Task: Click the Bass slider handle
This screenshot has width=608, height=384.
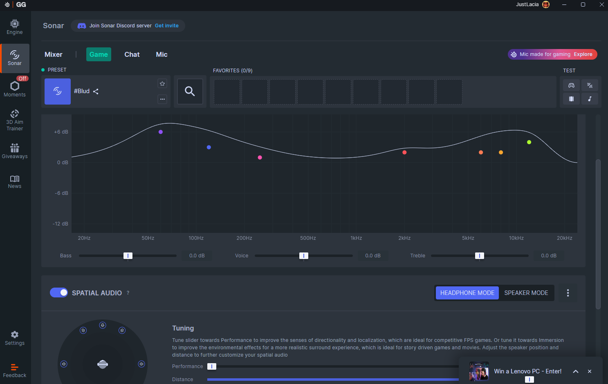Action: (x=128, y=256)
